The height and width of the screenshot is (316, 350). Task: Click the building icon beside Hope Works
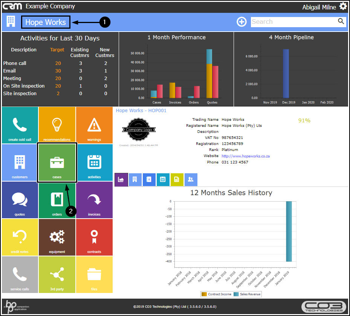(11, 22)
